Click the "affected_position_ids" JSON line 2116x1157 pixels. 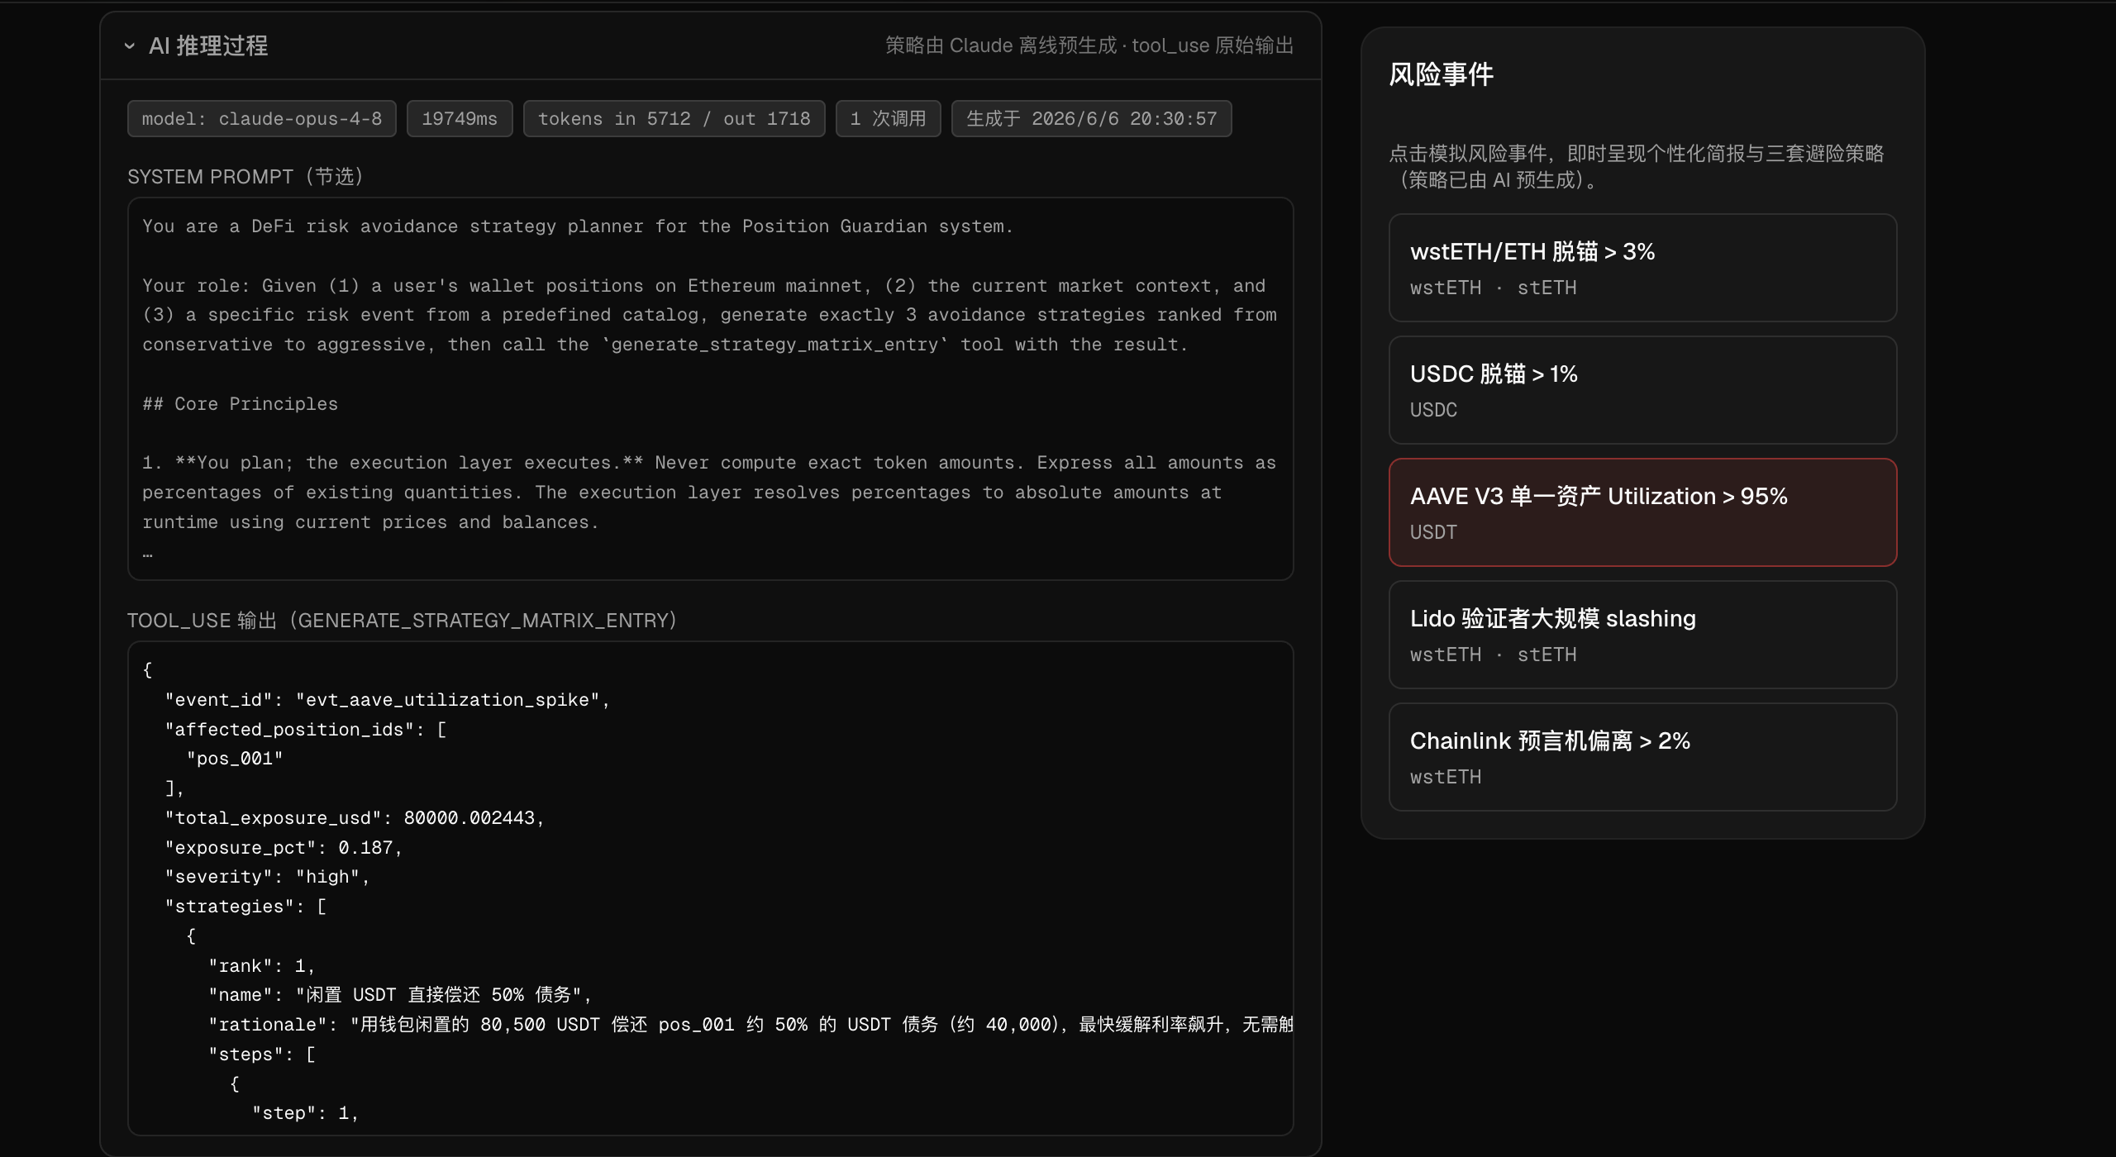306,730
